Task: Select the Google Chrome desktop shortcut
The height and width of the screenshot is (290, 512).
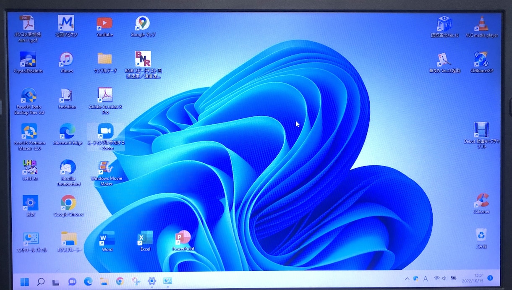Action: point(68,206)
